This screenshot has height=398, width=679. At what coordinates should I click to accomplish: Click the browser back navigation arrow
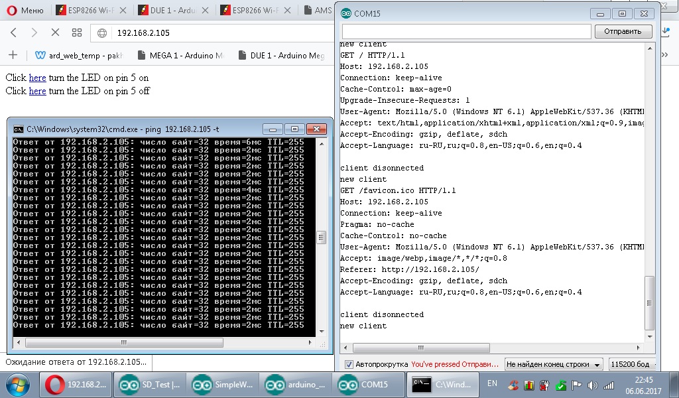(13, 31)
